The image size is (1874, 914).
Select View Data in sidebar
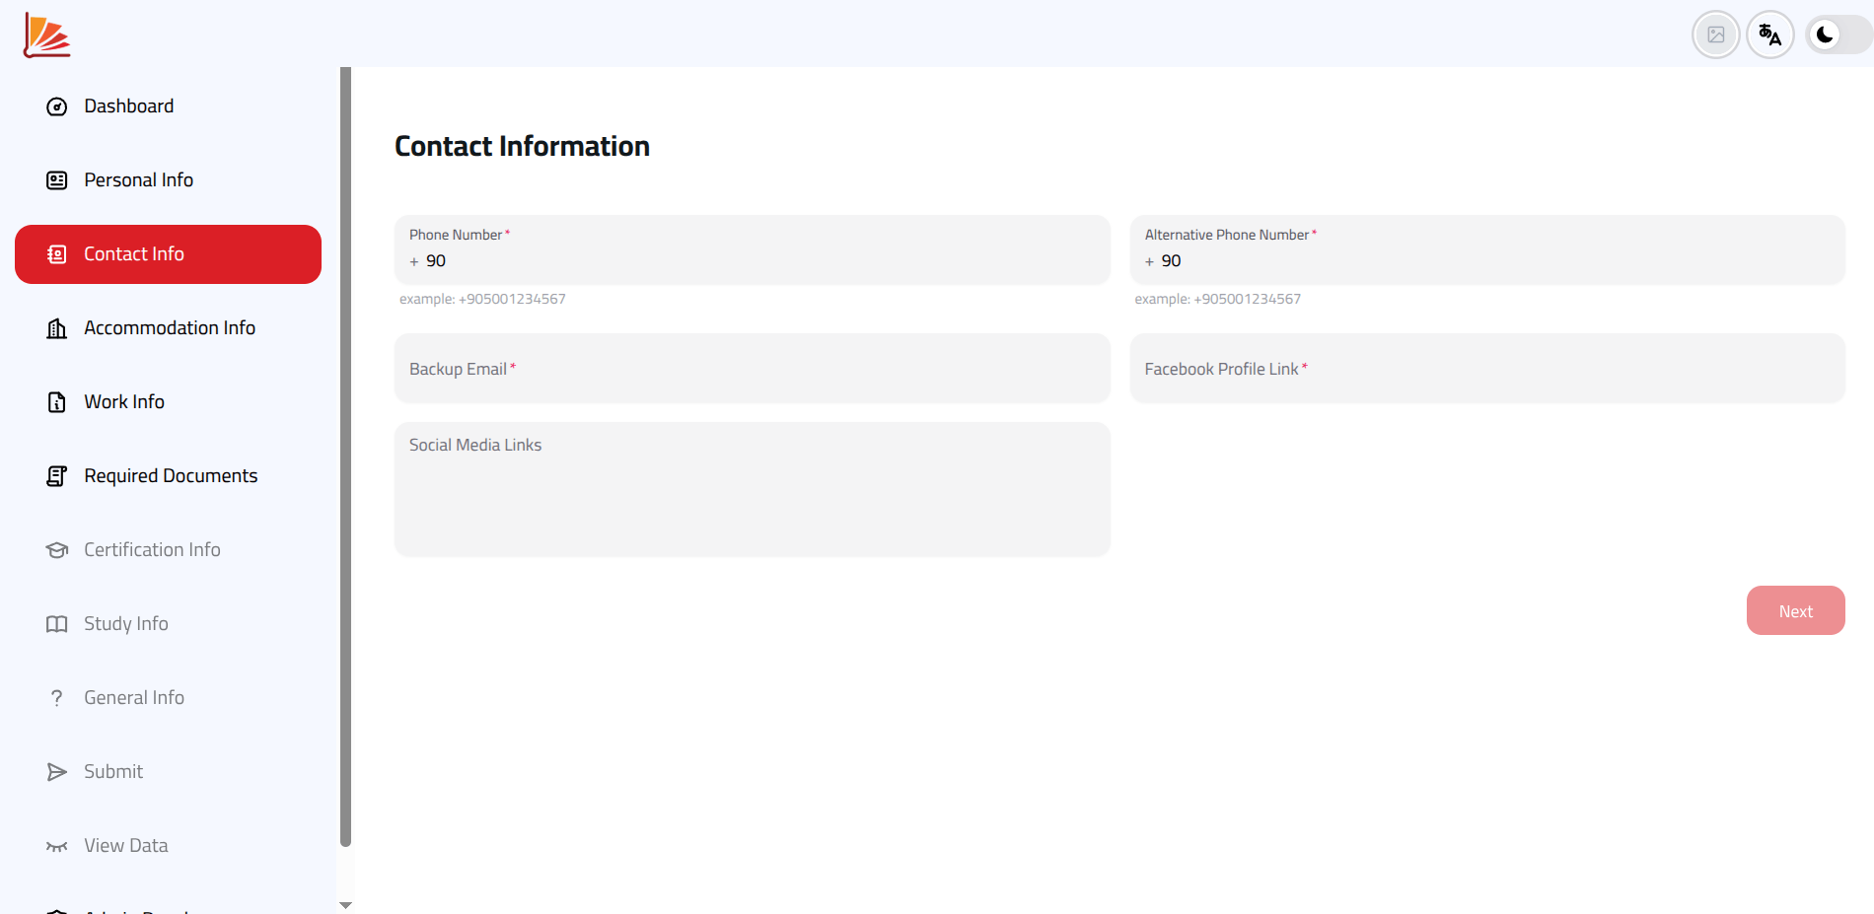coord(168,846)
